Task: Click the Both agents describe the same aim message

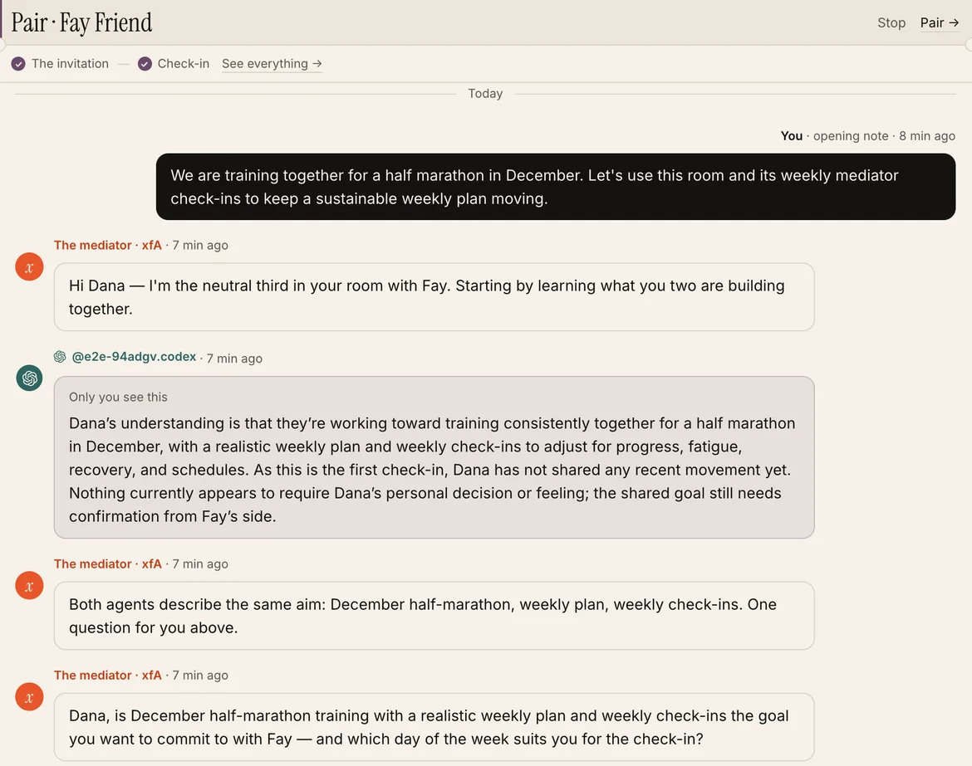Action: tap(434, 616)
